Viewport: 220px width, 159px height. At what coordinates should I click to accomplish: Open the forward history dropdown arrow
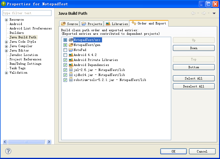[209, 13]
